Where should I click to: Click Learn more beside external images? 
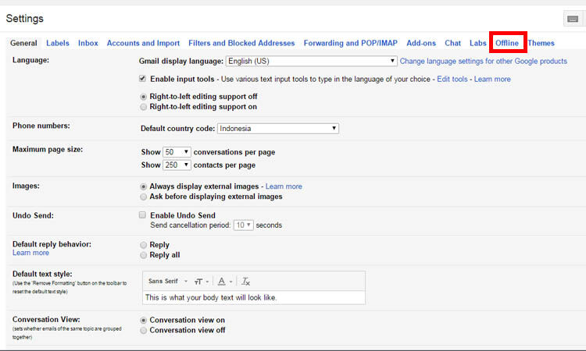tap(284, 186)
